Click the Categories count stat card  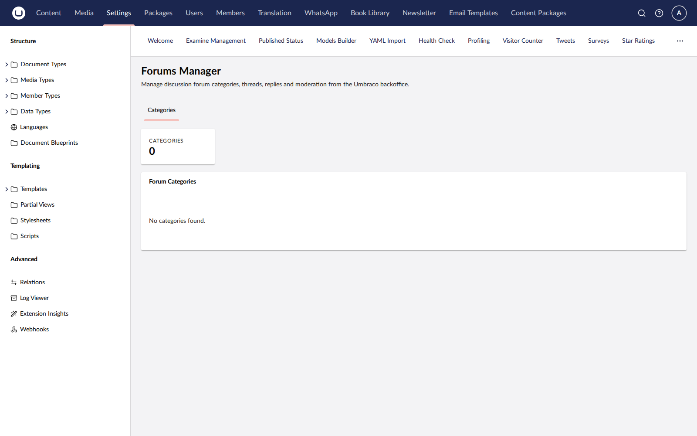[178, 146]
